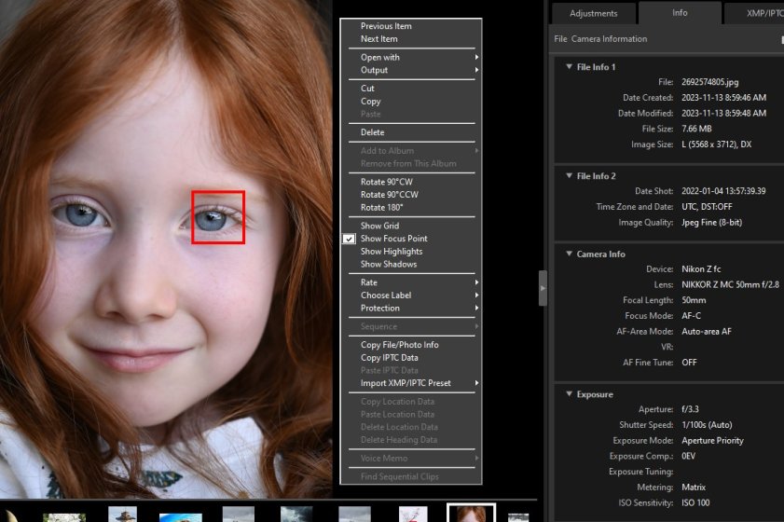The image size is (784, 522).
Task: Click the ISO 100 sensitivity value
Action: [695, 503]
